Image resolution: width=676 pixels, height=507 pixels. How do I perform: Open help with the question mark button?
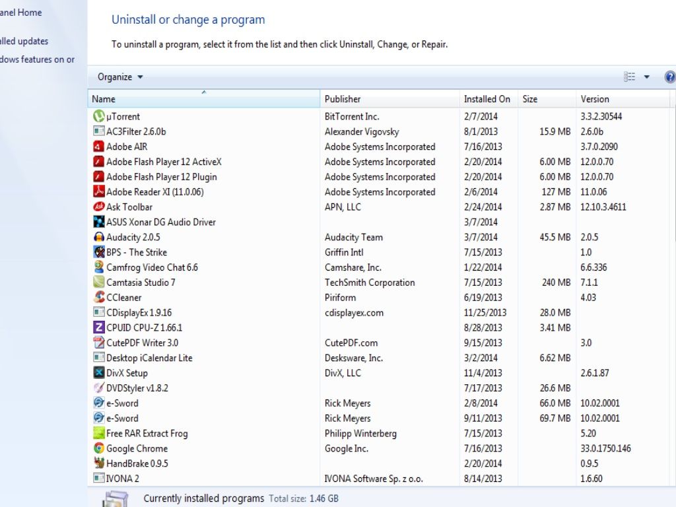[x=669, y=77]
